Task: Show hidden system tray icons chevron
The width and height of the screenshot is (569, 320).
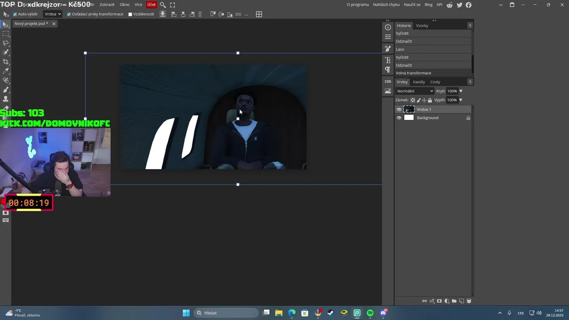Action: pos(500,313)
